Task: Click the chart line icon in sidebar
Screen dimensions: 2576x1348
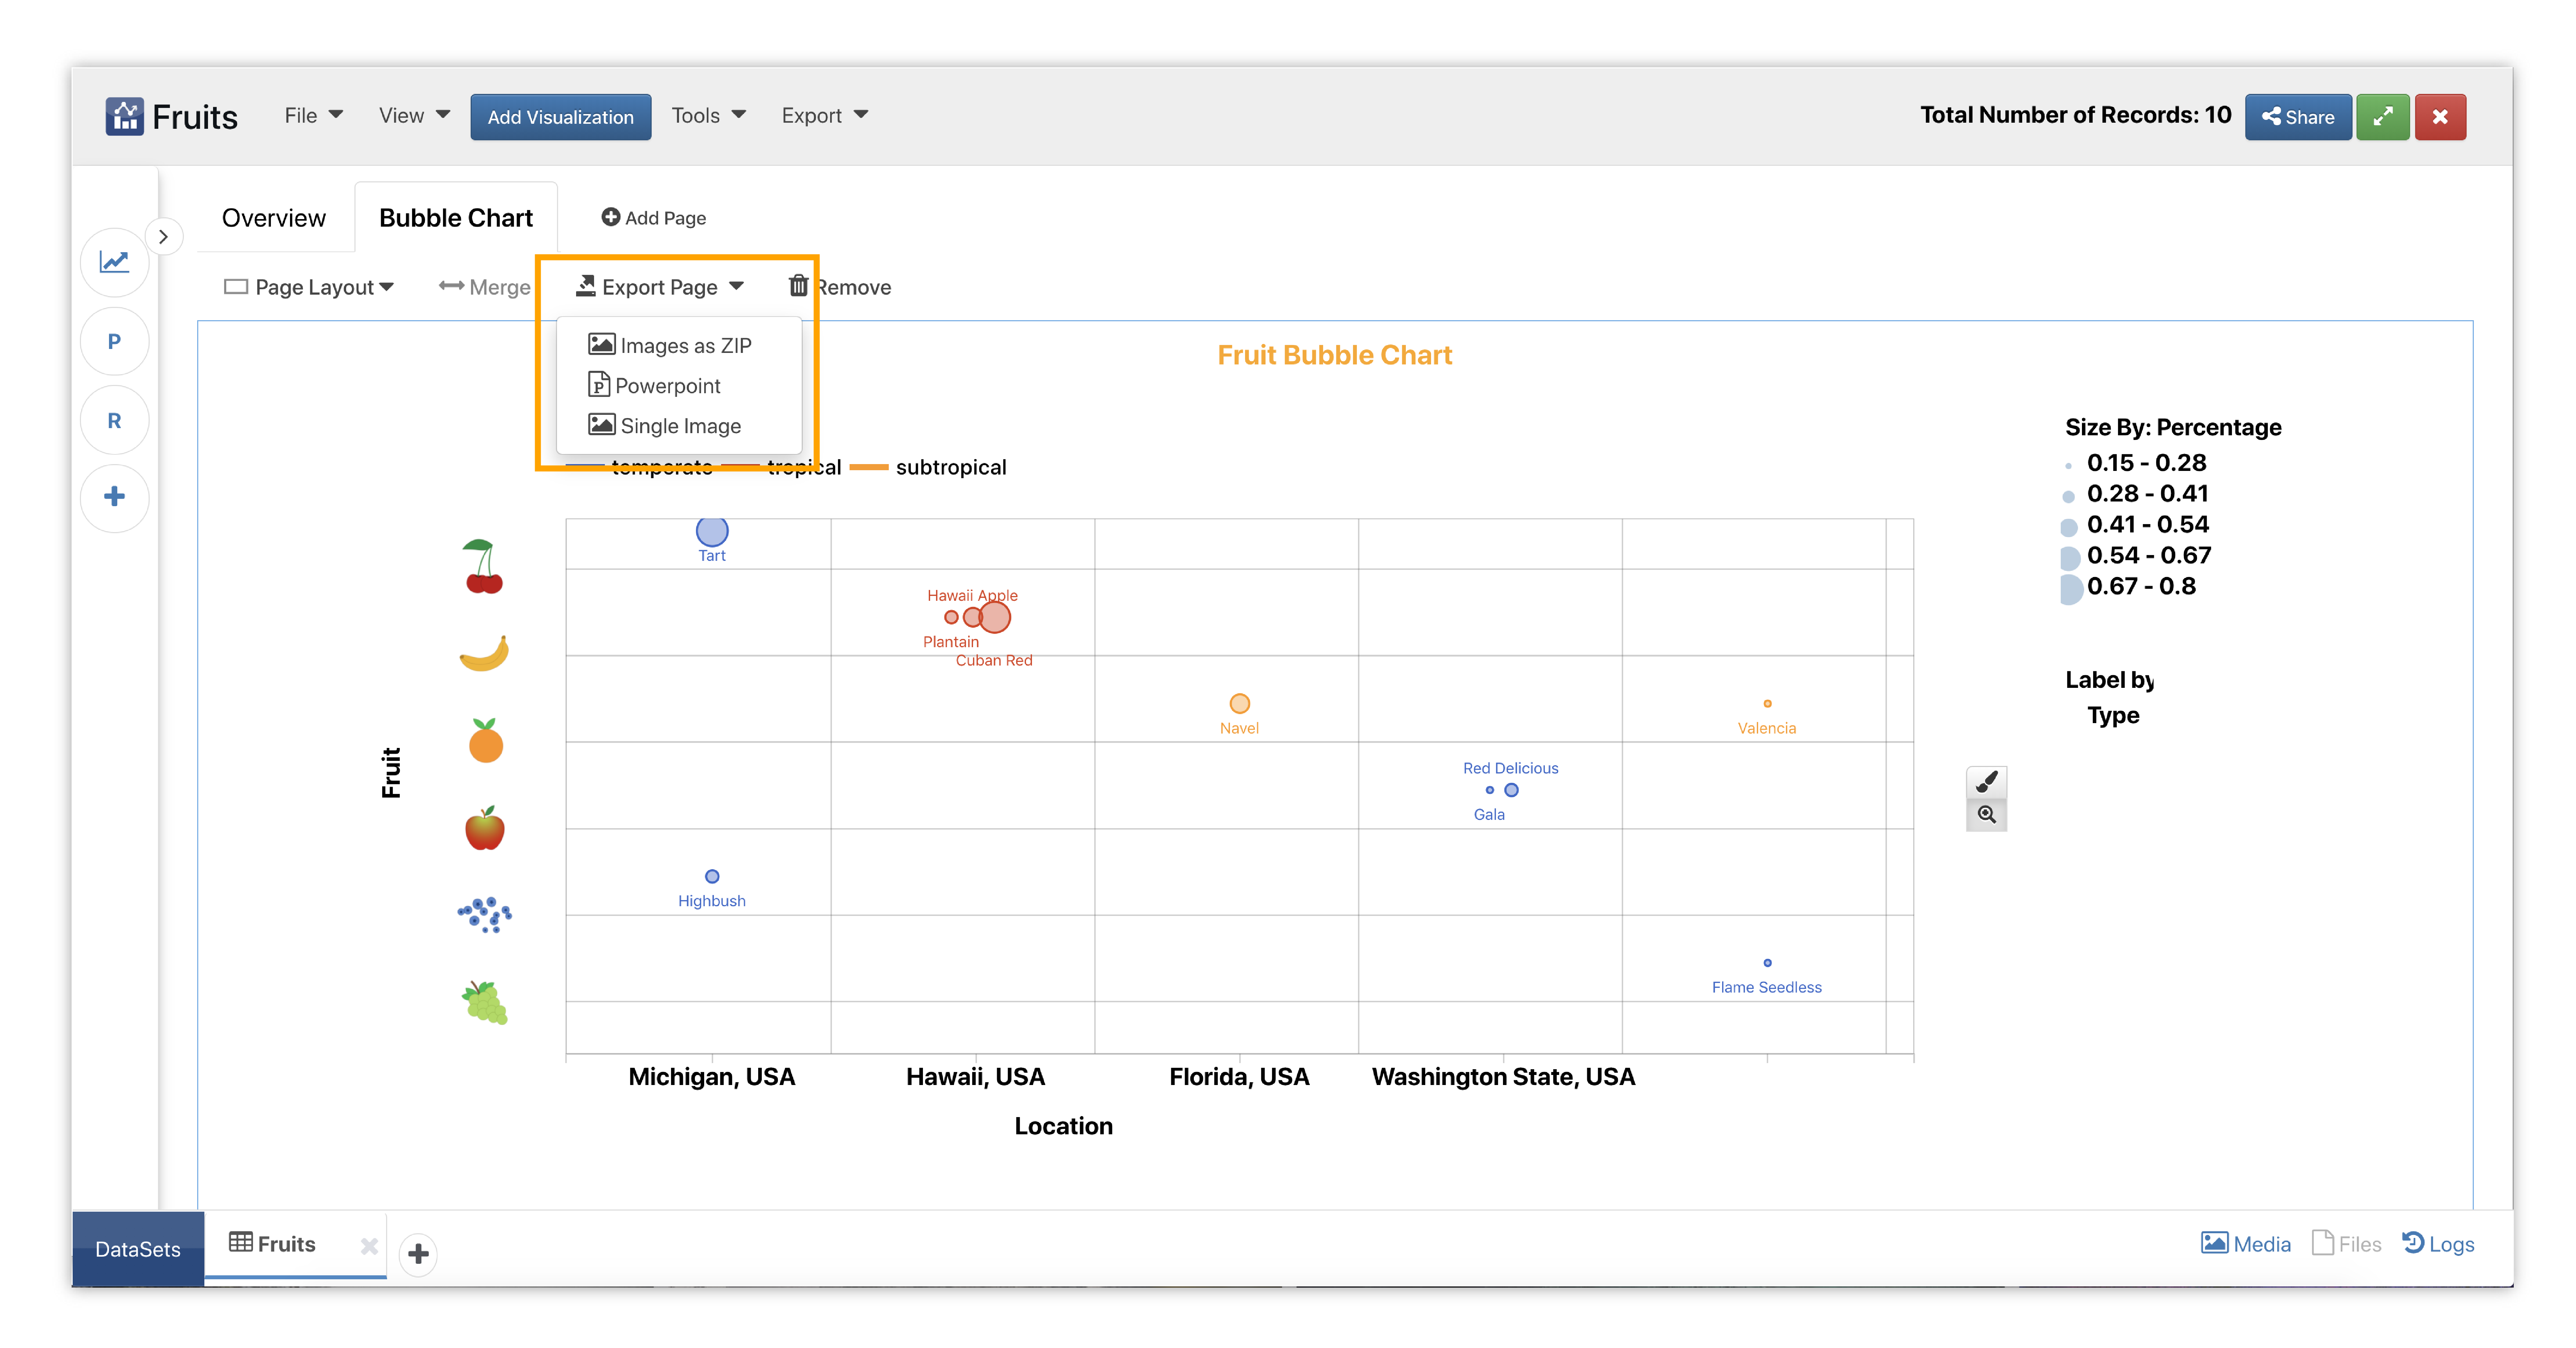Action: (x=114, y=262)
